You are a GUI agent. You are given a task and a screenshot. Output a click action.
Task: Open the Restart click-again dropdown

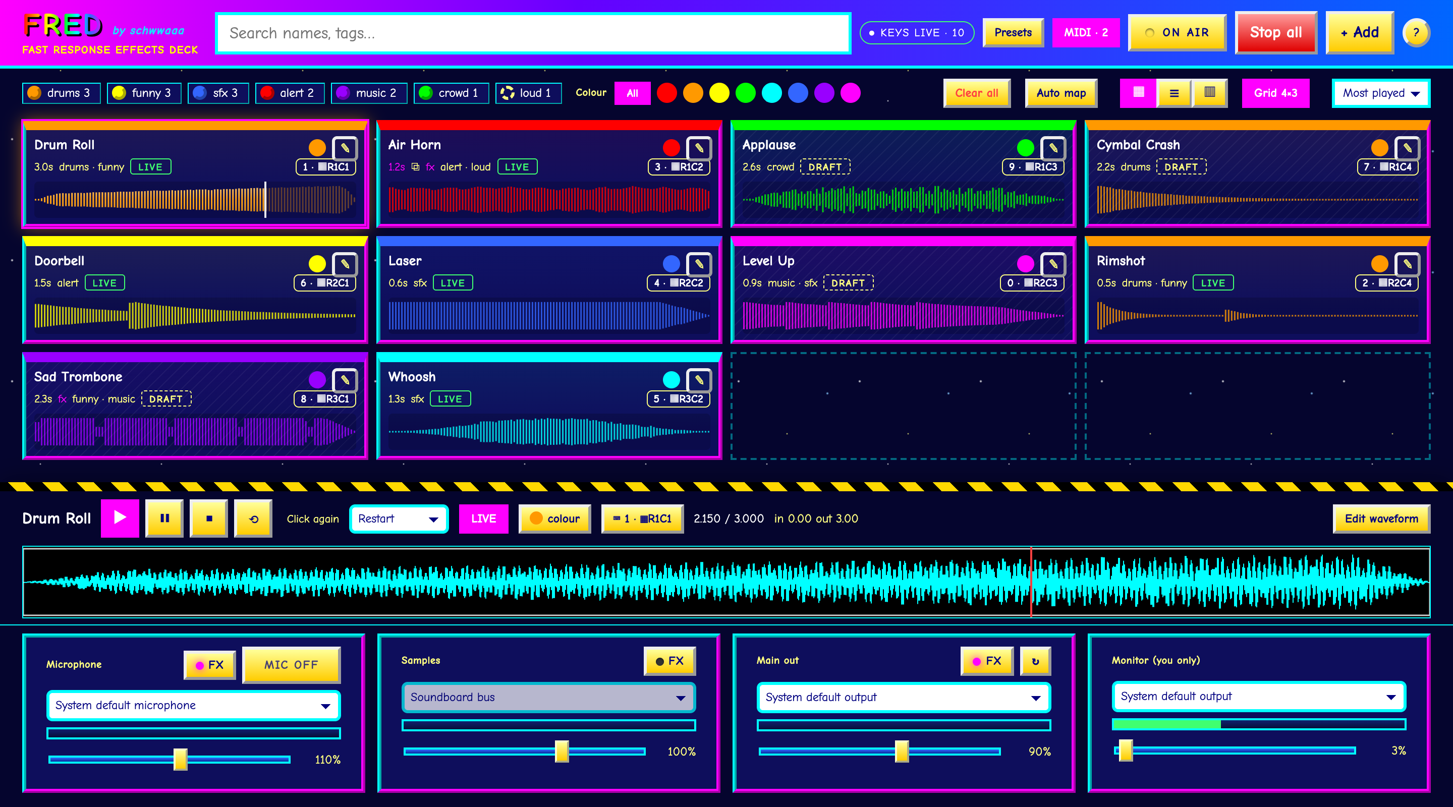click(399, 518)
